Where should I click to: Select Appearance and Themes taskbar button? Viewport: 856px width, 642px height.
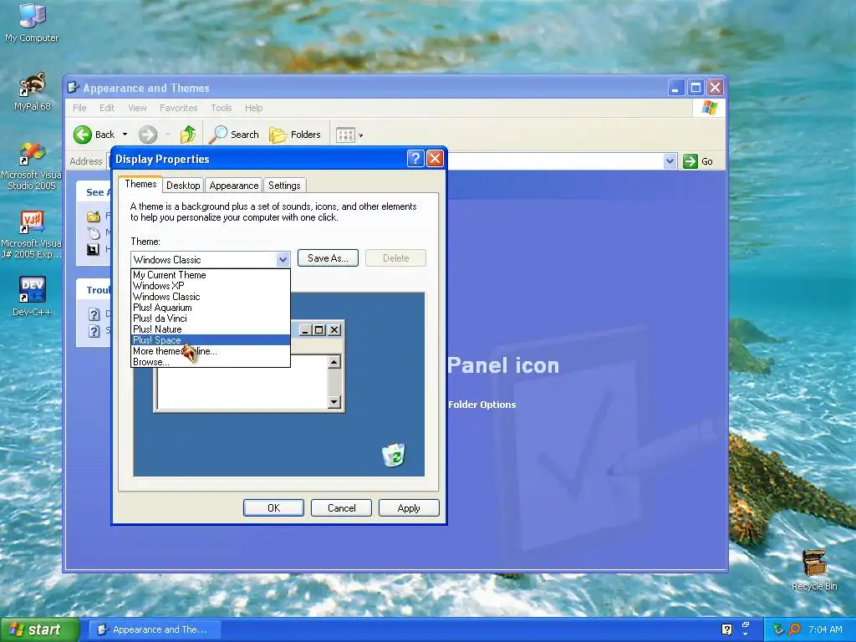(x=155, y=629)
